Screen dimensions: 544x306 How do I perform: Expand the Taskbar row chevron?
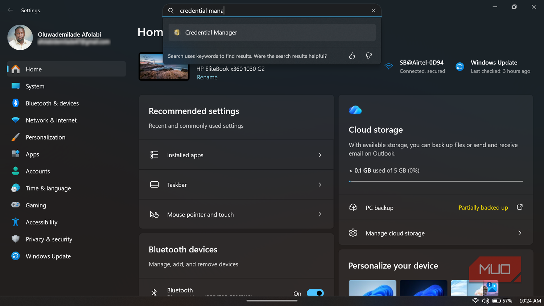coord(320,185)
